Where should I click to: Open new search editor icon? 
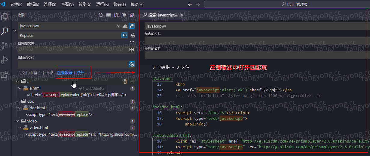coord(116,15)
